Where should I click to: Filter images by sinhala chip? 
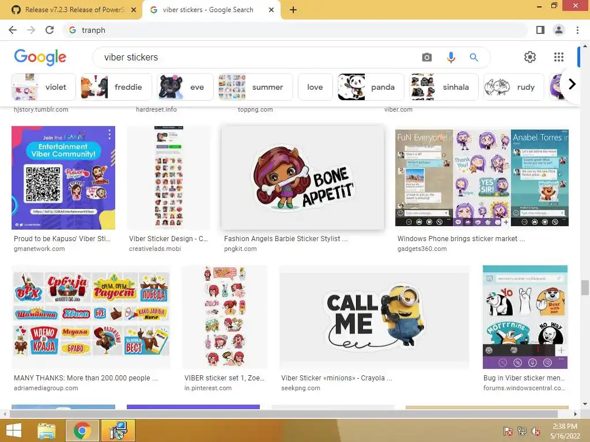coord(444,87)
